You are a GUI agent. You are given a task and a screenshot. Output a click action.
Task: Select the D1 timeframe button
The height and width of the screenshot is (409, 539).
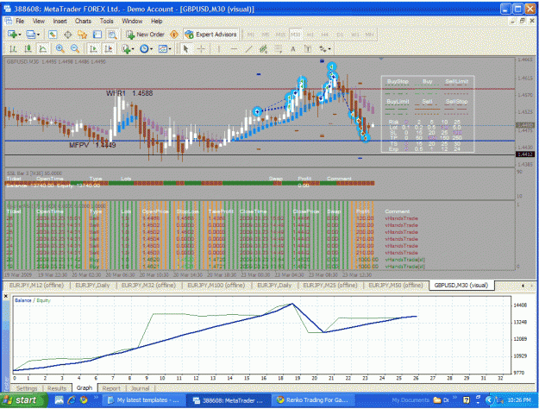point(340,35)
